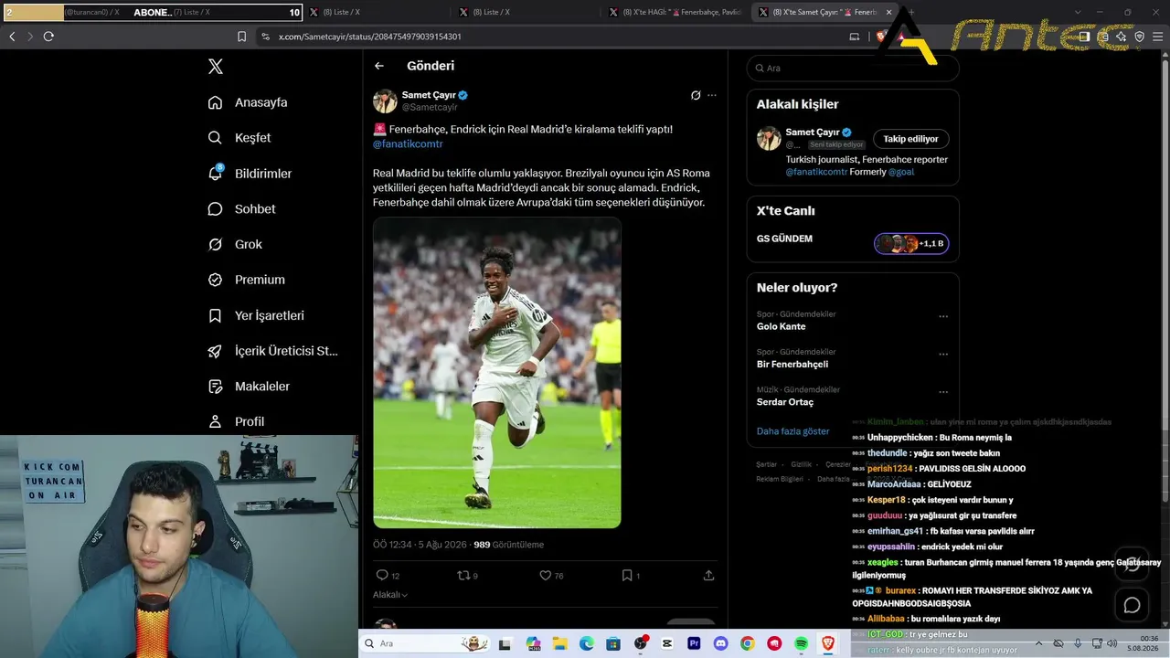Open the Grok floating button
Image resolution: width=1170 pixels, height=658 pixels.
click(x=1132, y=564)
